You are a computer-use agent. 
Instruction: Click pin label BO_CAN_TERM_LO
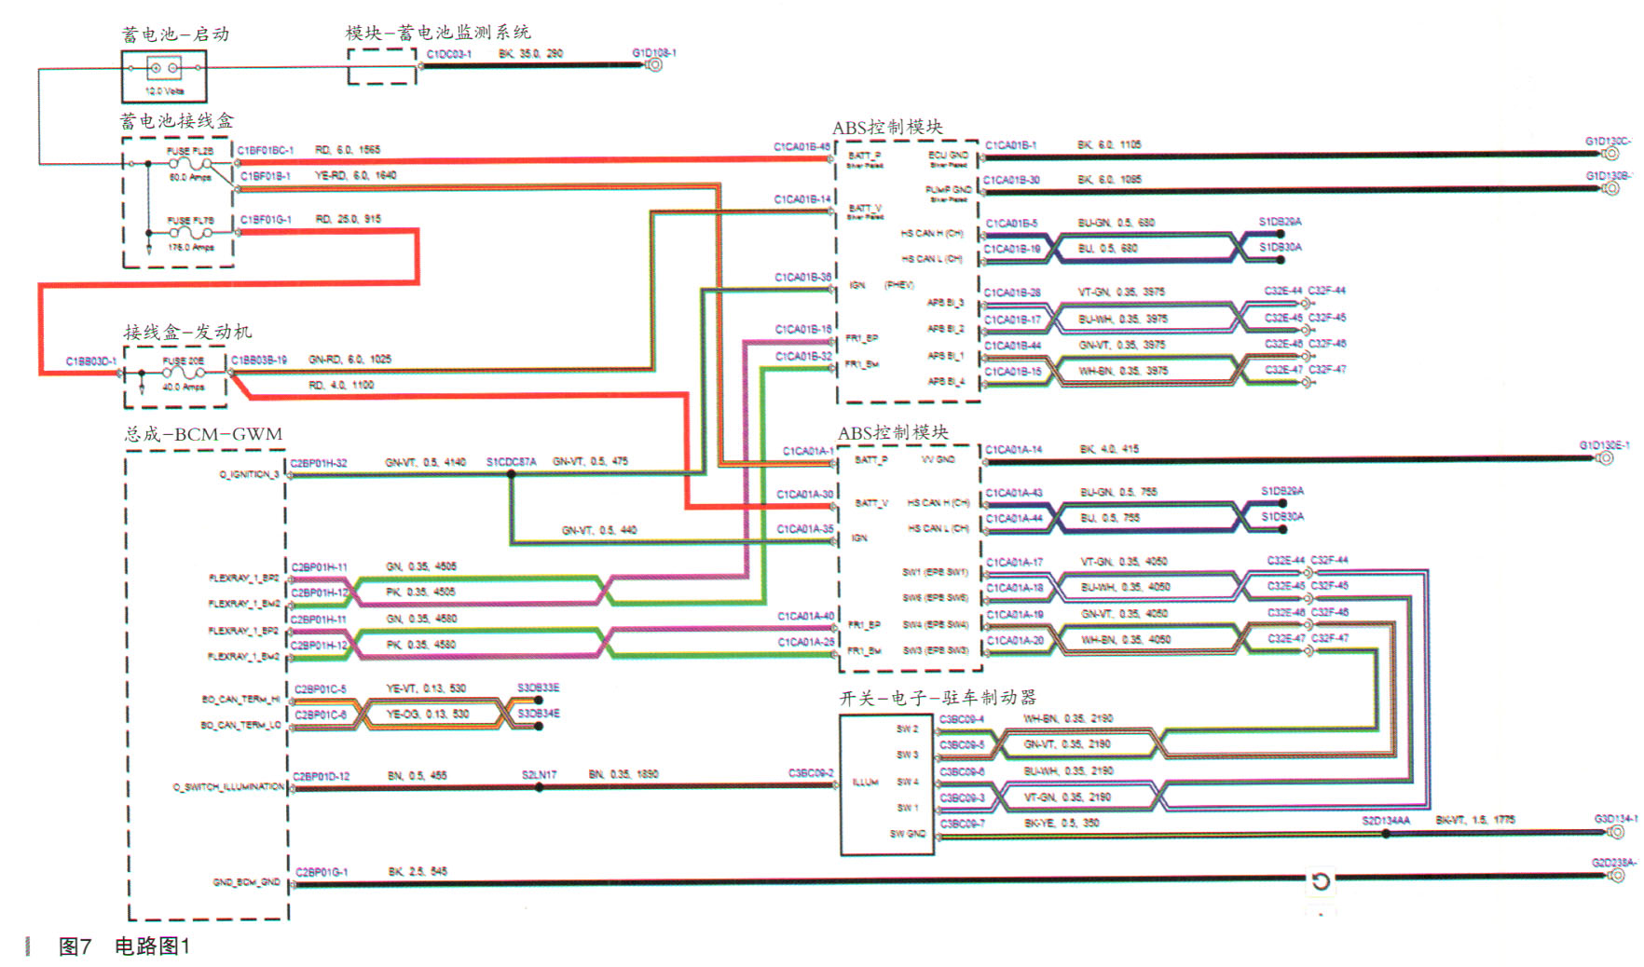coord(240,726)
